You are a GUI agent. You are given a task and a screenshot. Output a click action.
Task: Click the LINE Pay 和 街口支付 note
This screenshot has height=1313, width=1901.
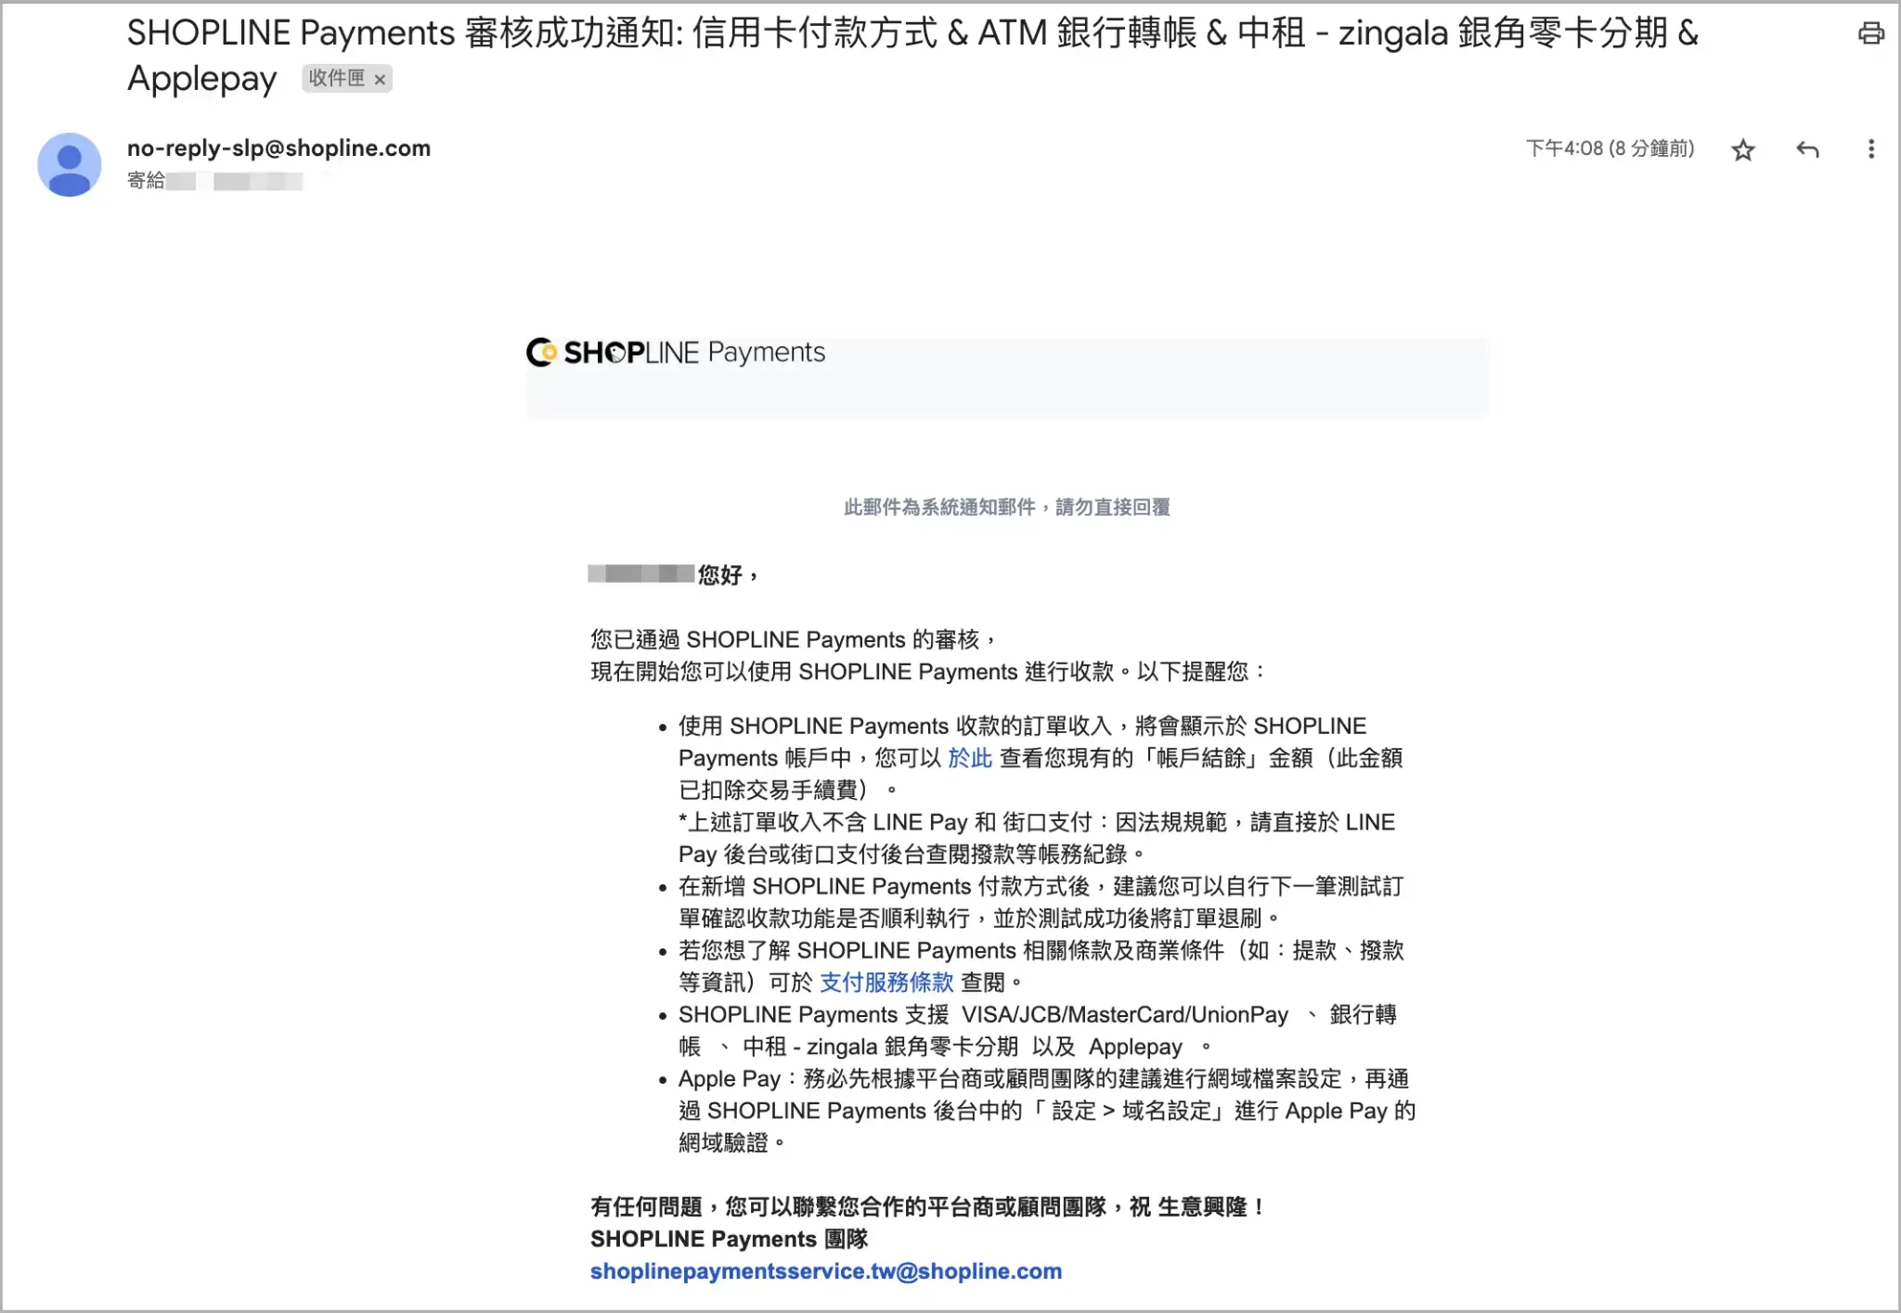[1037, 838]
